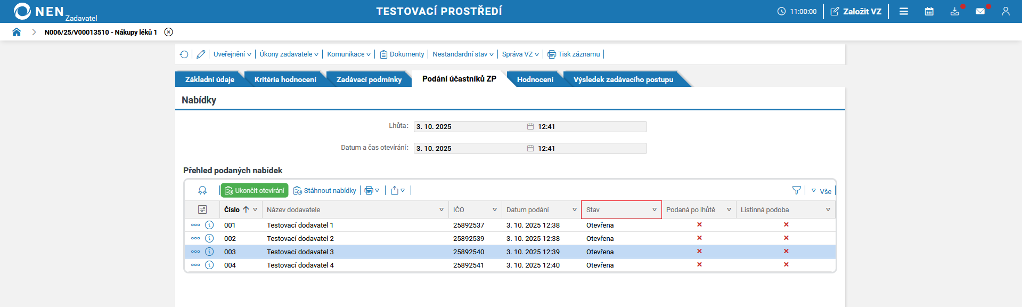
Task: Click Podaná po lhůtě cross for row 001
Action: coord(699,224)
